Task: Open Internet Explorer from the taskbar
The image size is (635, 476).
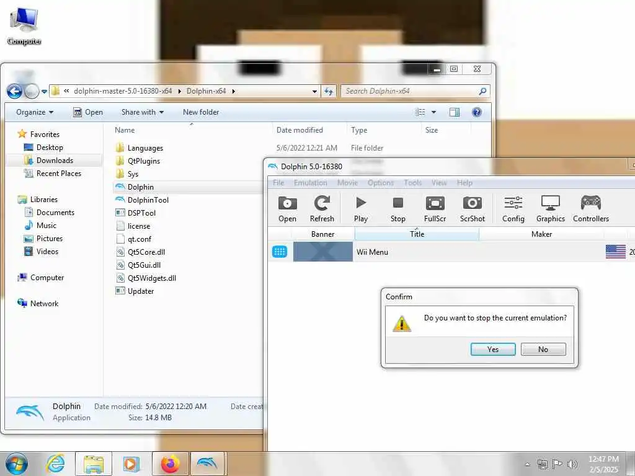Action: coord(55,464)
